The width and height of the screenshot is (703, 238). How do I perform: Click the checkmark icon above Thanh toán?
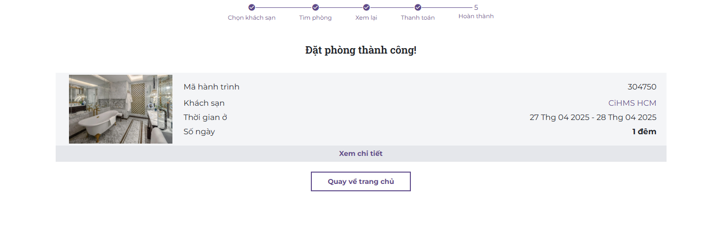(x=418, y=7)
